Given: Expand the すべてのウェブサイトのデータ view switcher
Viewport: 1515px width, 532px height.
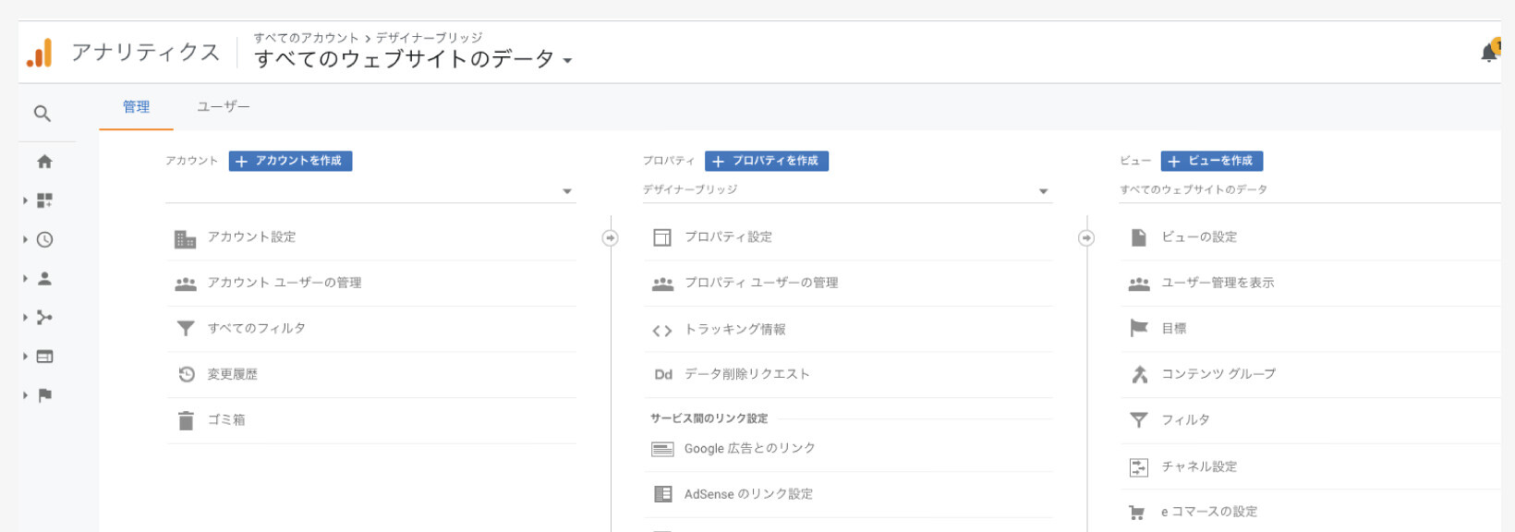Looking at the screenshot, I should point(413,59).
